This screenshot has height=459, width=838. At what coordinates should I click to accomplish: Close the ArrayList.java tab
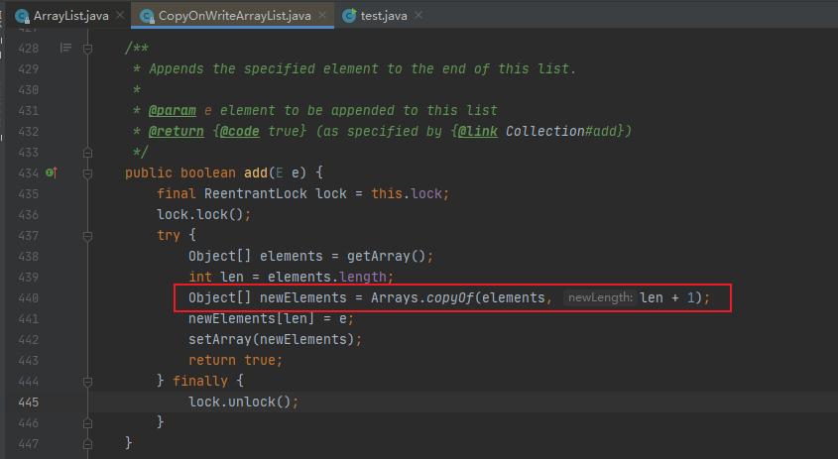(x=120, y=16)
